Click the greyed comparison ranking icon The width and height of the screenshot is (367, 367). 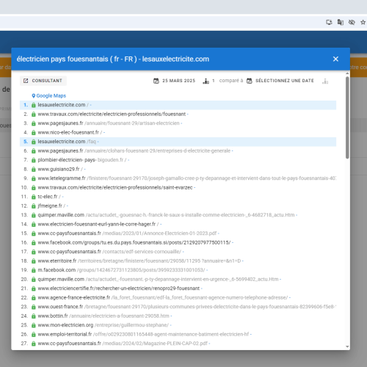325,81
